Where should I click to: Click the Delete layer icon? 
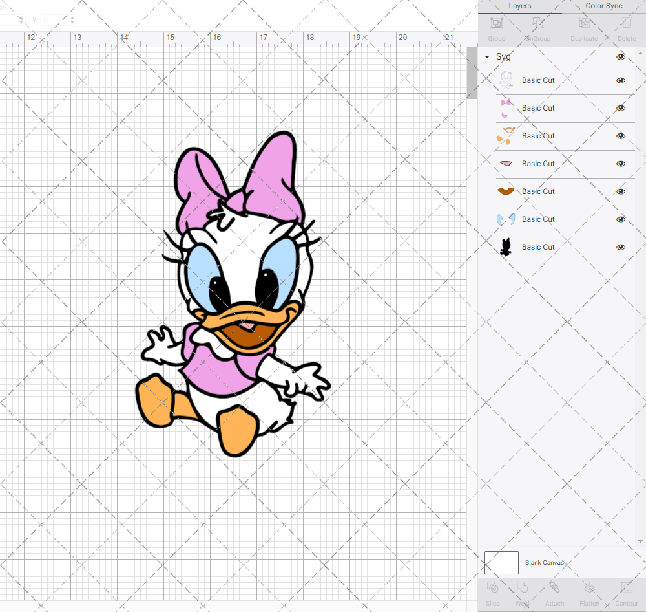click(x=626, y=24)
